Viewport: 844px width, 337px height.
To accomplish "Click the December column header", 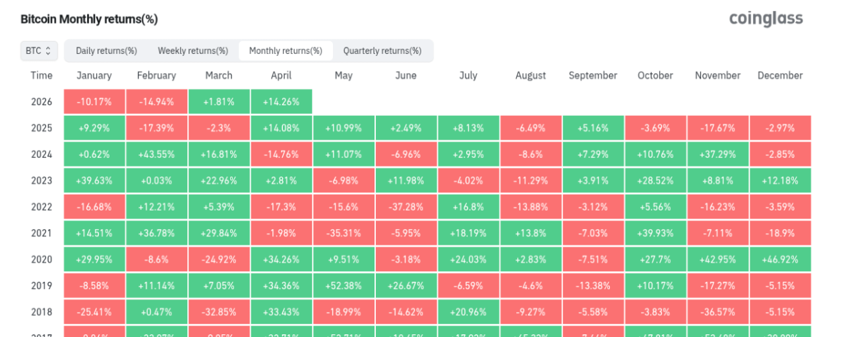I will click(x=780, y=76).
